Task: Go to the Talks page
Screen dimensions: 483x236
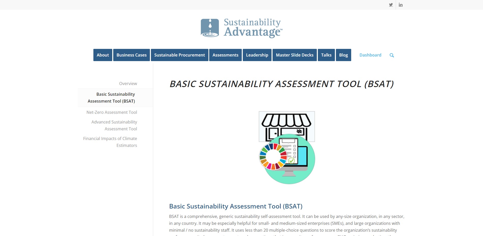Action: (326, 55)
